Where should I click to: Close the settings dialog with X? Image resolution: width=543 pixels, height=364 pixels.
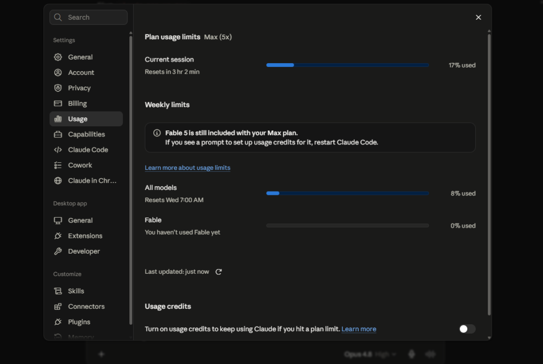point(478,18)
